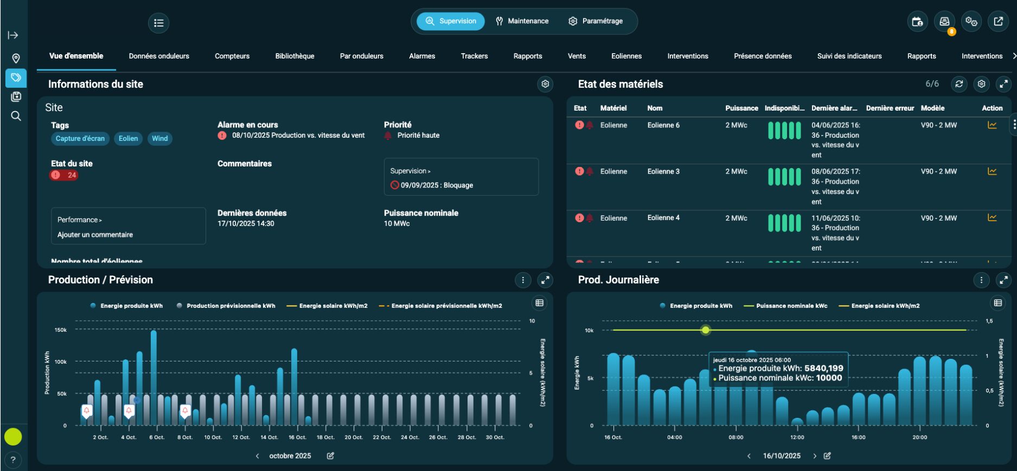1017x471 pixels.
Task: Open three-dot menu of Prod. Journalière
Action: [981, 280]
